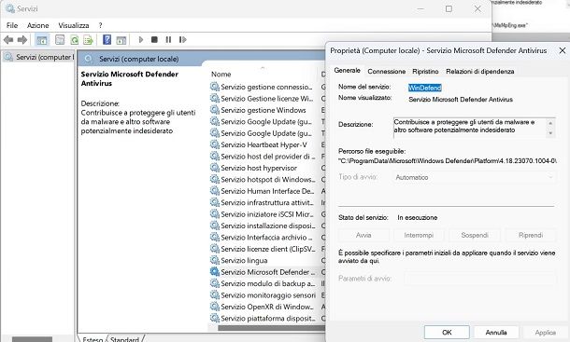Screen dimensions: 570x342
Task: Click gear icon of Servizio gestione connessio...
Action: (x=215, y=87)
